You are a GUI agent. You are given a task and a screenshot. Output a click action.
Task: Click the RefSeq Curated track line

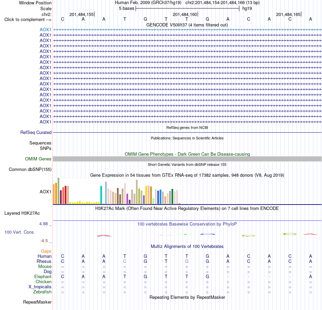(187, 133)
